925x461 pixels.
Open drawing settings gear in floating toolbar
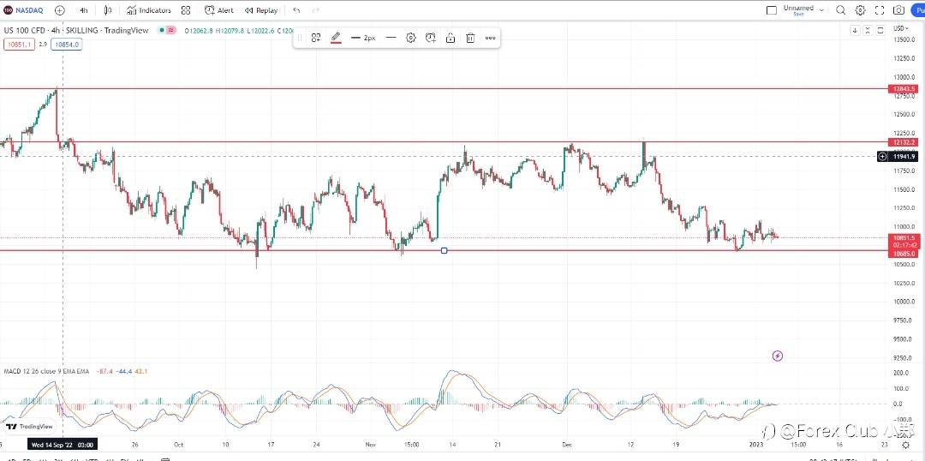(410, 38)
